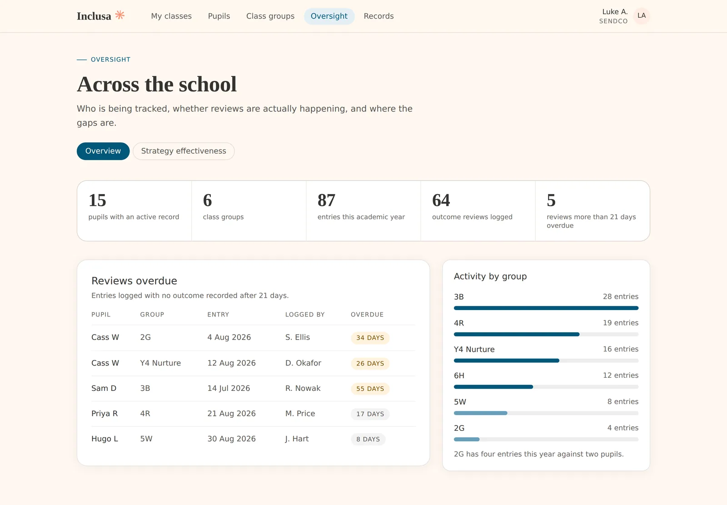Open Class groups in navigation
727x505 pixels.
(270, 16)
